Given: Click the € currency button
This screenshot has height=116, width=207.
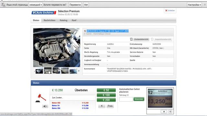Looking at the screenshot, I should coord(102,106).
